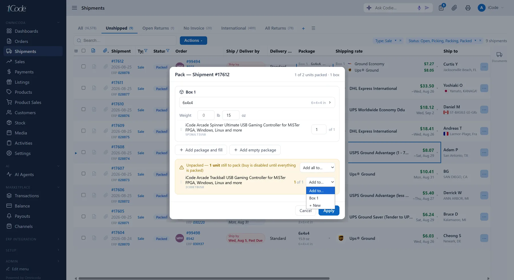
Task: Click the printer icon in header
Action: click(x=468, y=8)
